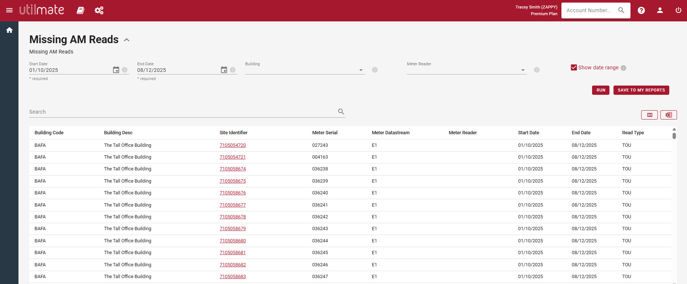Image resolution: width=687 pixels, height=284 pixels.
Task: Click Tracey Smith (ZAPPY) user label
Action: (x=536, y=7)
